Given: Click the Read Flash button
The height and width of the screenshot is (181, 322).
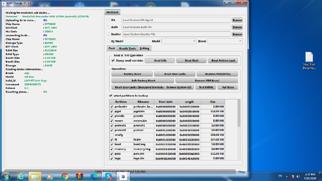Looking at the screenshot, I should click(192, 61).
